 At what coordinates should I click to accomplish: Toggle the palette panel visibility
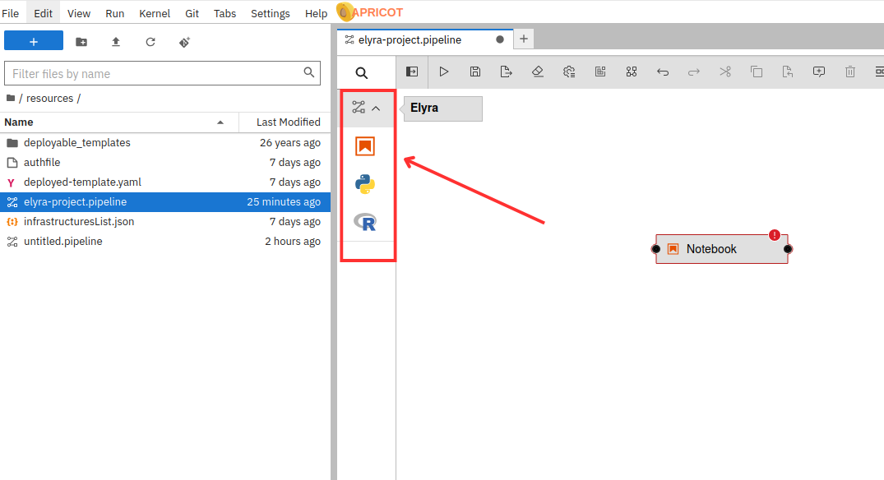tap(413, 72)
